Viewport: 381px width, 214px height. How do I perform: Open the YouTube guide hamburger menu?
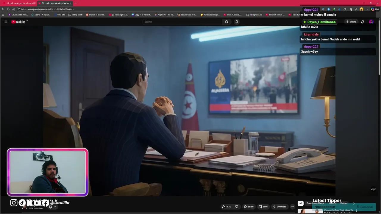pyautogui.click(x=6, y=22)
